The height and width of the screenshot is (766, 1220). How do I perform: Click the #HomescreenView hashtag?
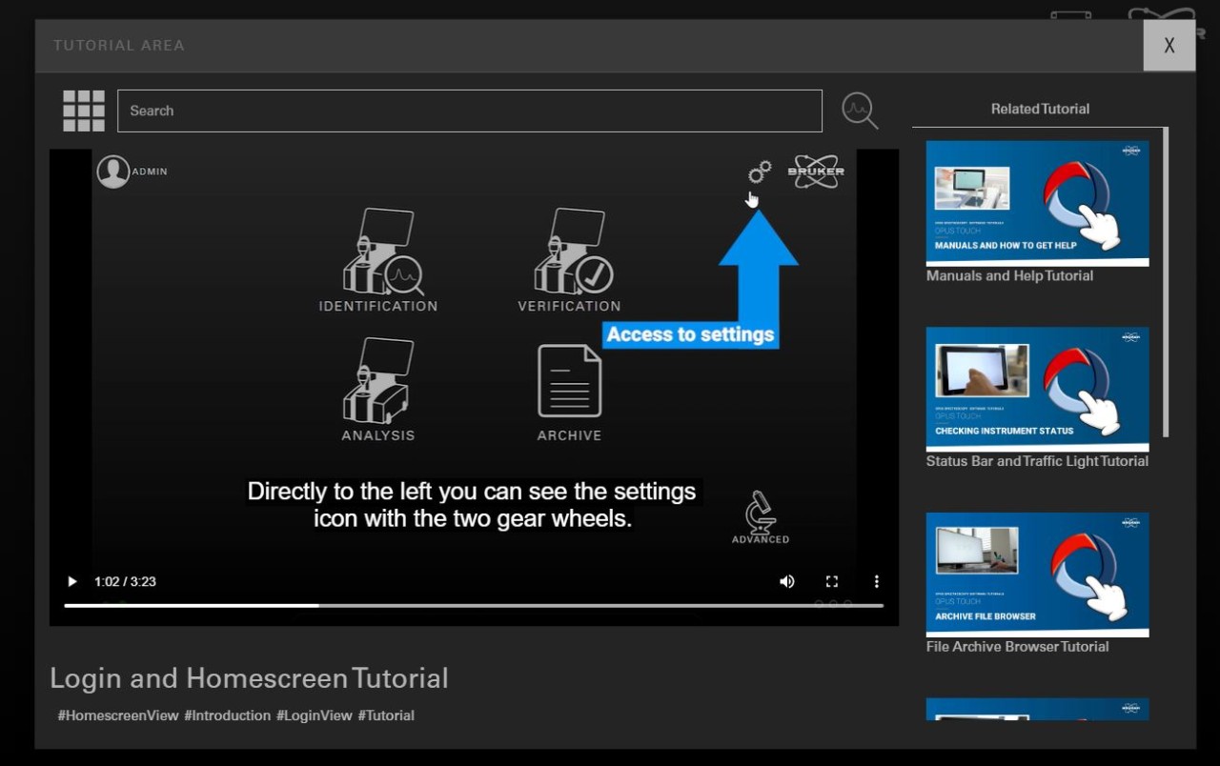118,716
